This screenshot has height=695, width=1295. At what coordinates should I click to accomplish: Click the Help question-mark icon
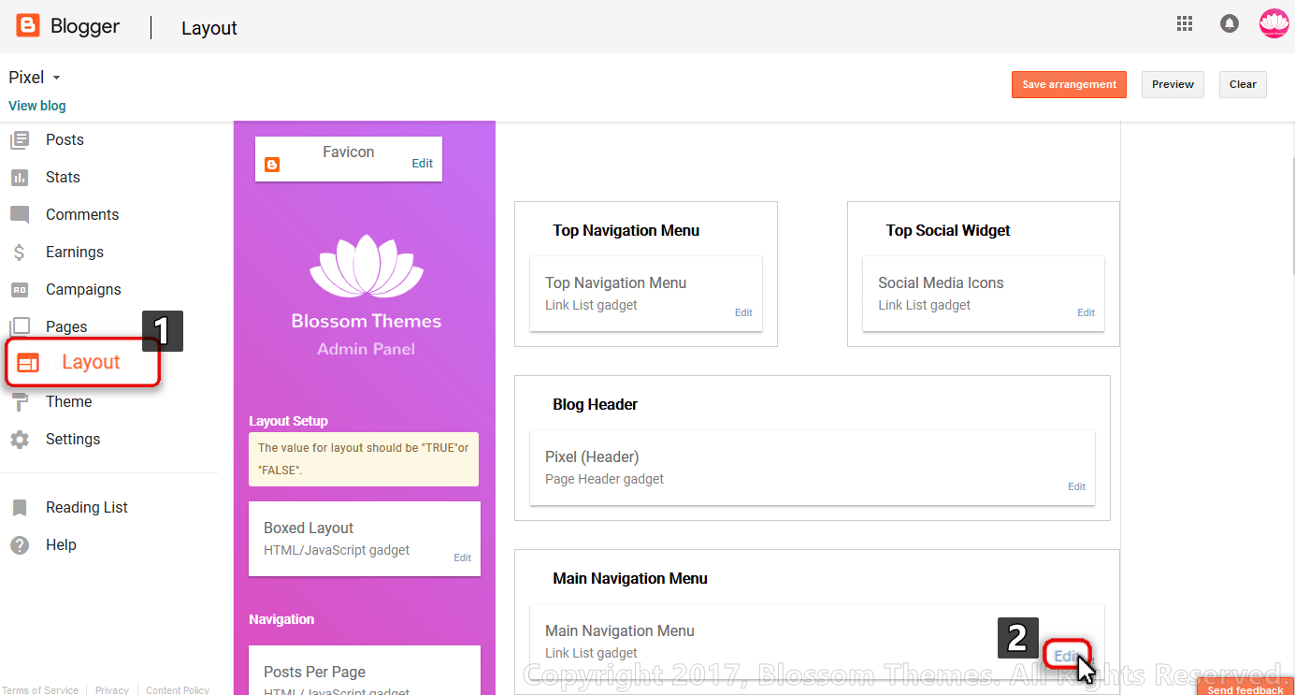[20, 545]
